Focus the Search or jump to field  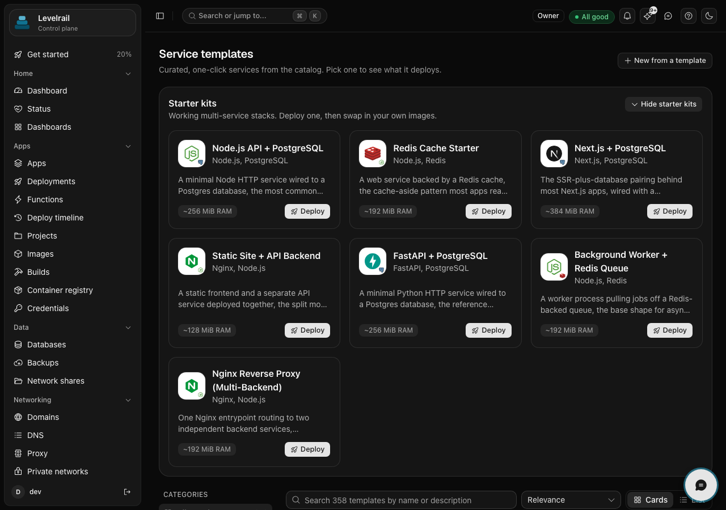tap(255, 16)
